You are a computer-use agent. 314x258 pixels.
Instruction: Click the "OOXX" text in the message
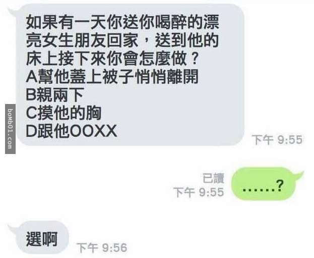pos(94,131)
